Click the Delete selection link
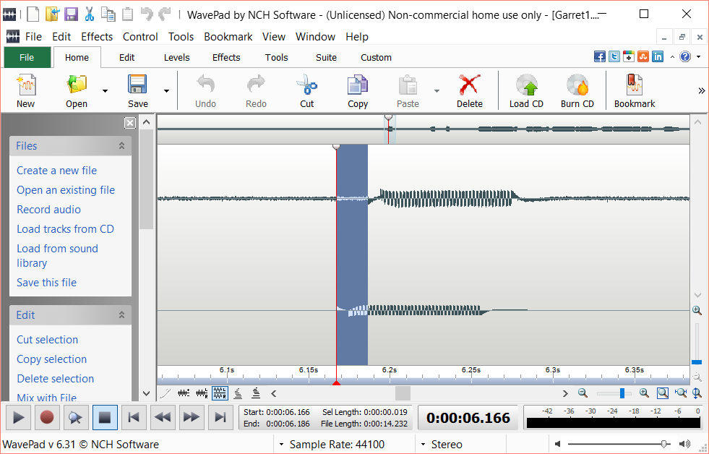The image size is (709, 454). tap(55, 379)
